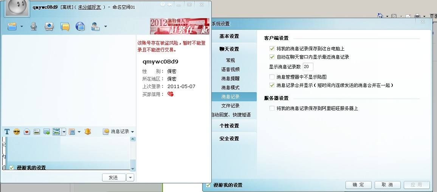Click the 发送 send button

coord(114,178)
